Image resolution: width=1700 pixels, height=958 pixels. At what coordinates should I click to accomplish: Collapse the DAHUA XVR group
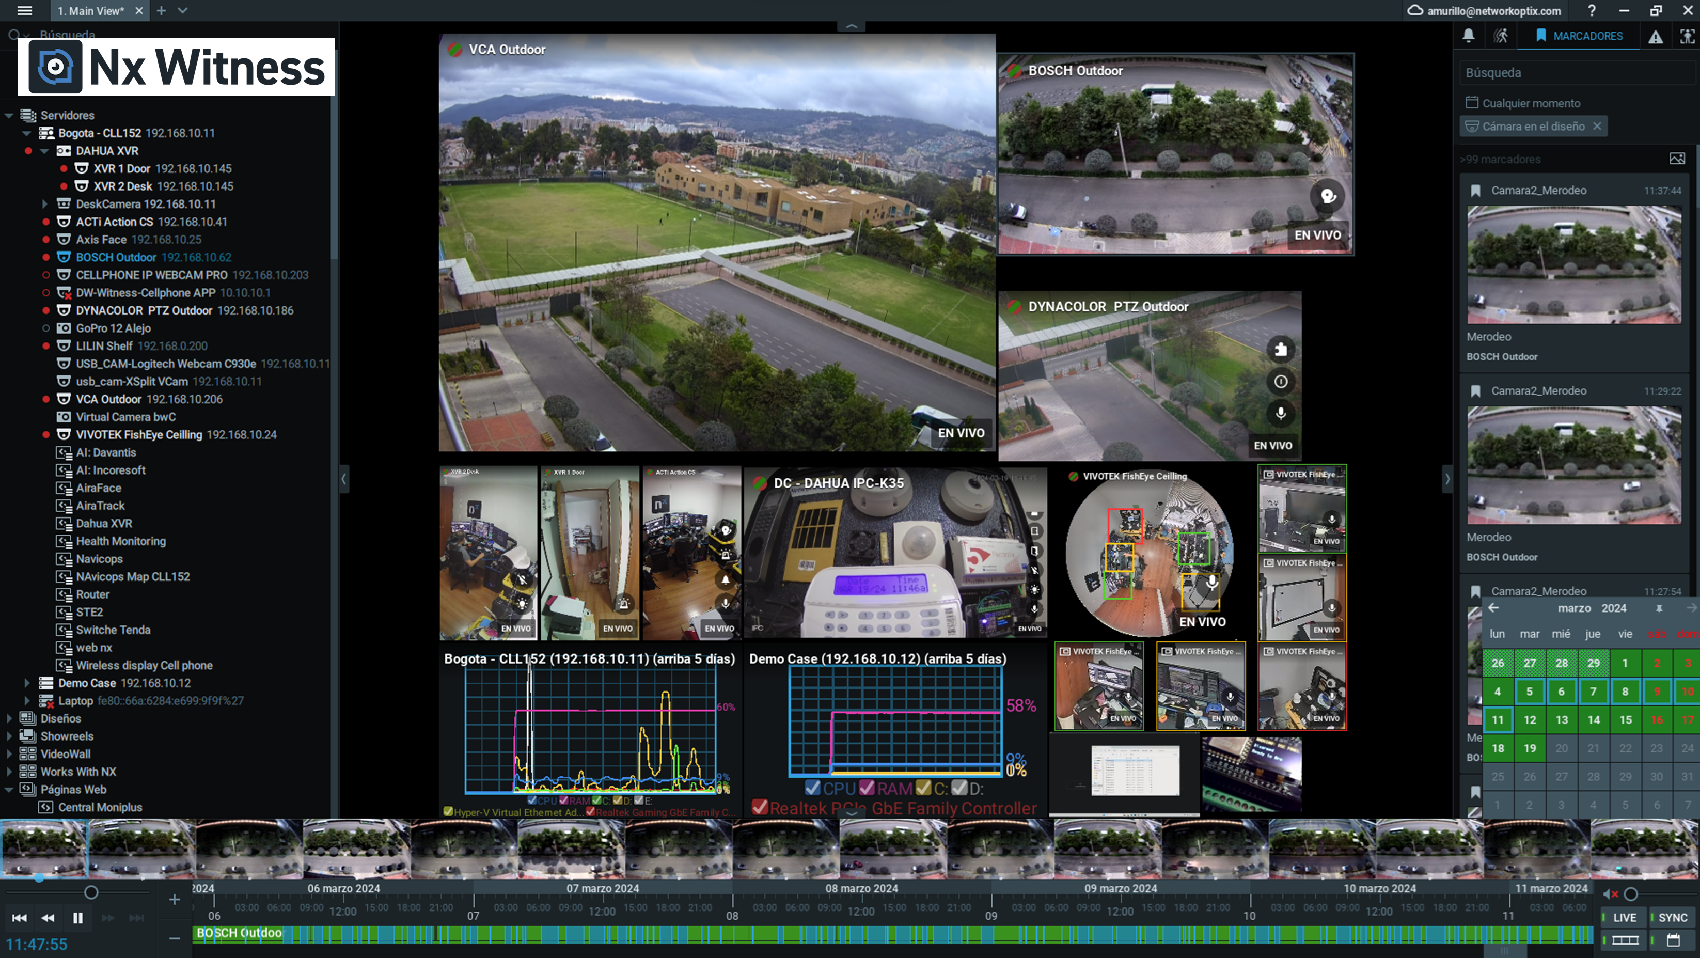pos(44,151)
